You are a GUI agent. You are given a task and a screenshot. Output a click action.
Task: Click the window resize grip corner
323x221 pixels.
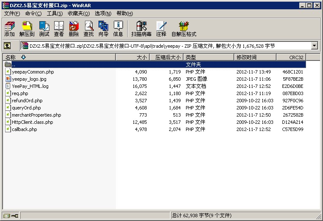pos(319,216)
